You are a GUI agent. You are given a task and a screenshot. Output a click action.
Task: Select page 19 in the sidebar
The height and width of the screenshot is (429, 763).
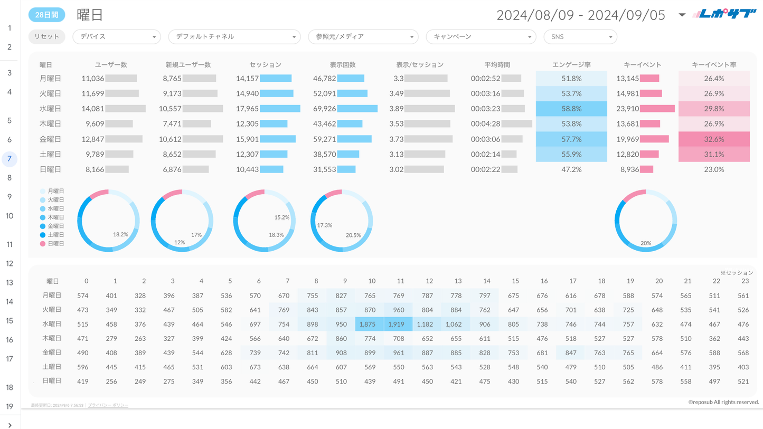click(x=10, y=406)
